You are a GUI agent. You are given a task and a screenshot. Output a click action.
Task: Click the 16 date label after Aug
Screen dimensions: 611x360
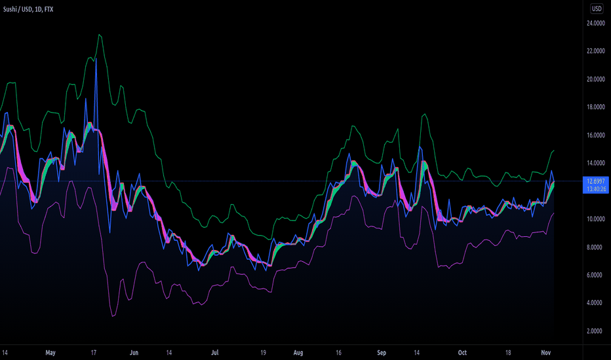[338, 353]
